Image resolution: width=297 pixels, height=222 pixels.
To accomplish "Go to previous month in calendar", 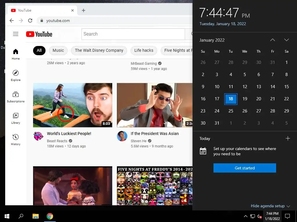I will [273, 40].
